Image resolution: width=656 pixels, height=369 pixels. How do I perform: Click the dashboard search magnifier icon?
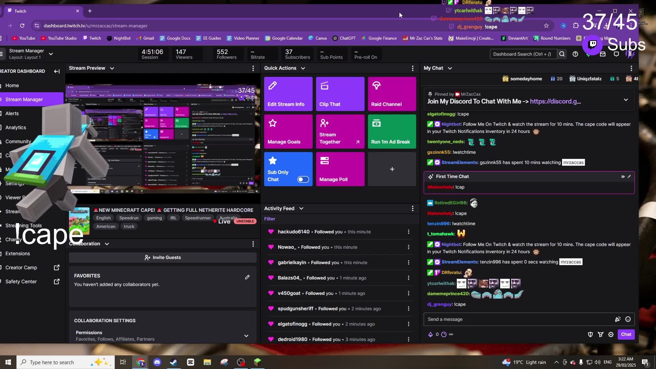562,54
